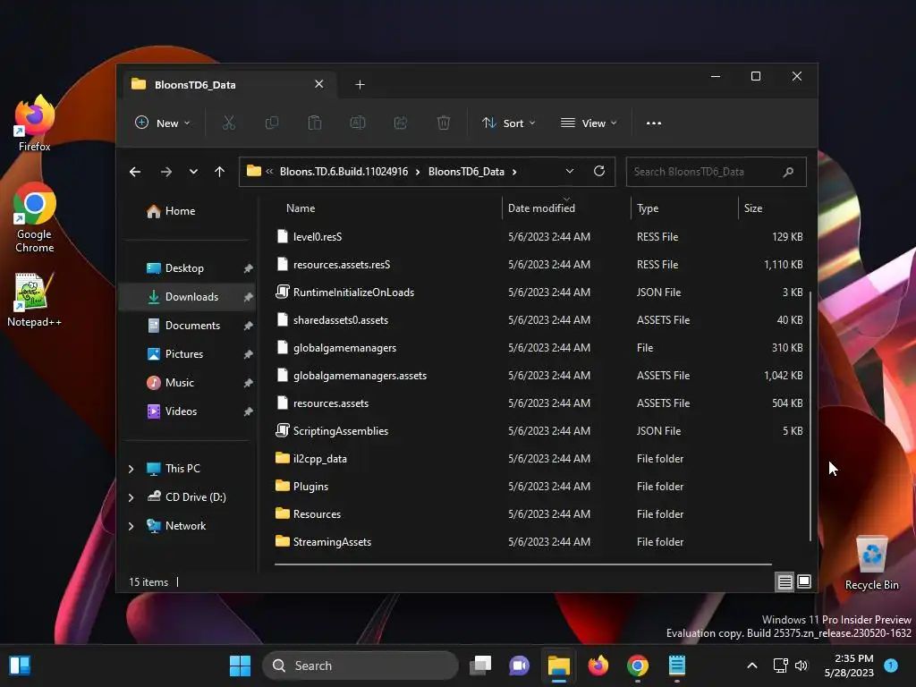
Task: Click Bloons.TD.6.Build.11024916 in address path
Action: click(343, 172)
